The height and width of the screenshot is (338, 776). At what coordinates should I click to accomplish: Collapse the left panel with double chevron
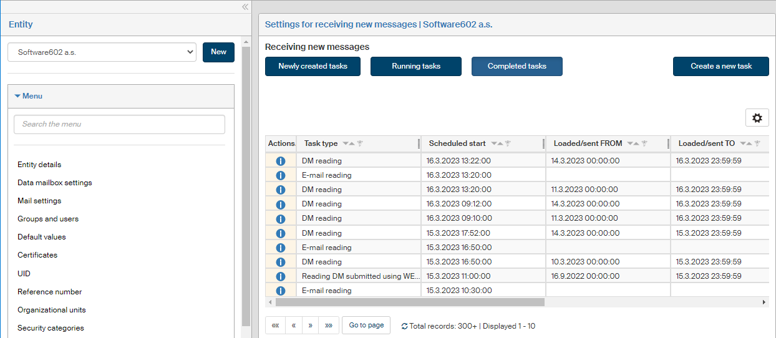point(245,7)
